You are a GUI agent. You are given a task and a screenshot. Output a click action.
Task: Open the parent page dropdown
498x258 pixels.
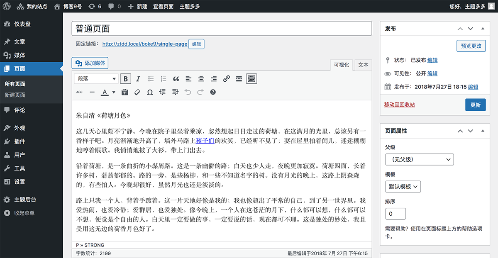tap(420, 159)
